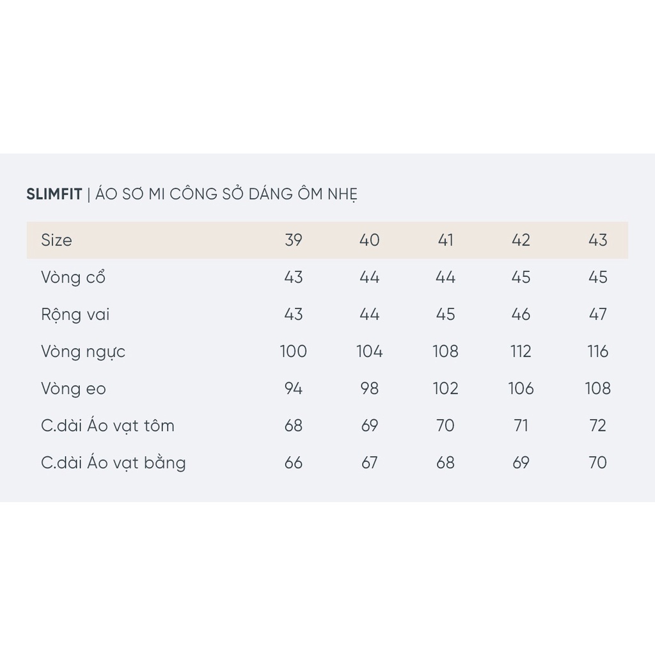The width and height of the screenshot is (655, 655).
Task: Select size 39 column header
Action: [294, 241]
